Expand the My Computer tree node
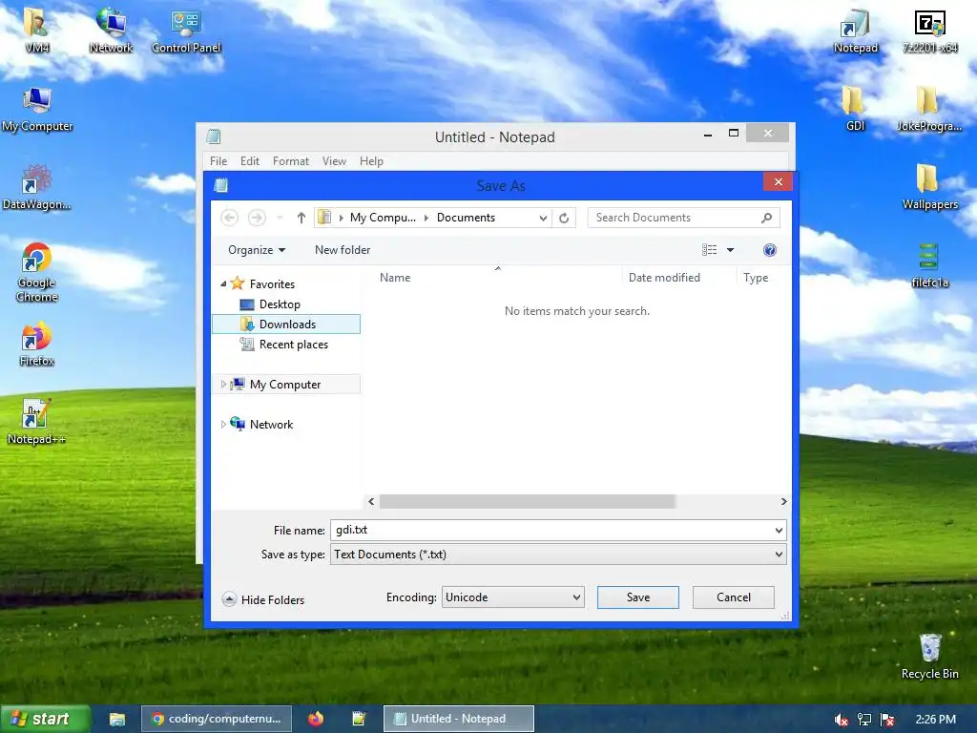This screenshot has height=733, width=977. 223,385
